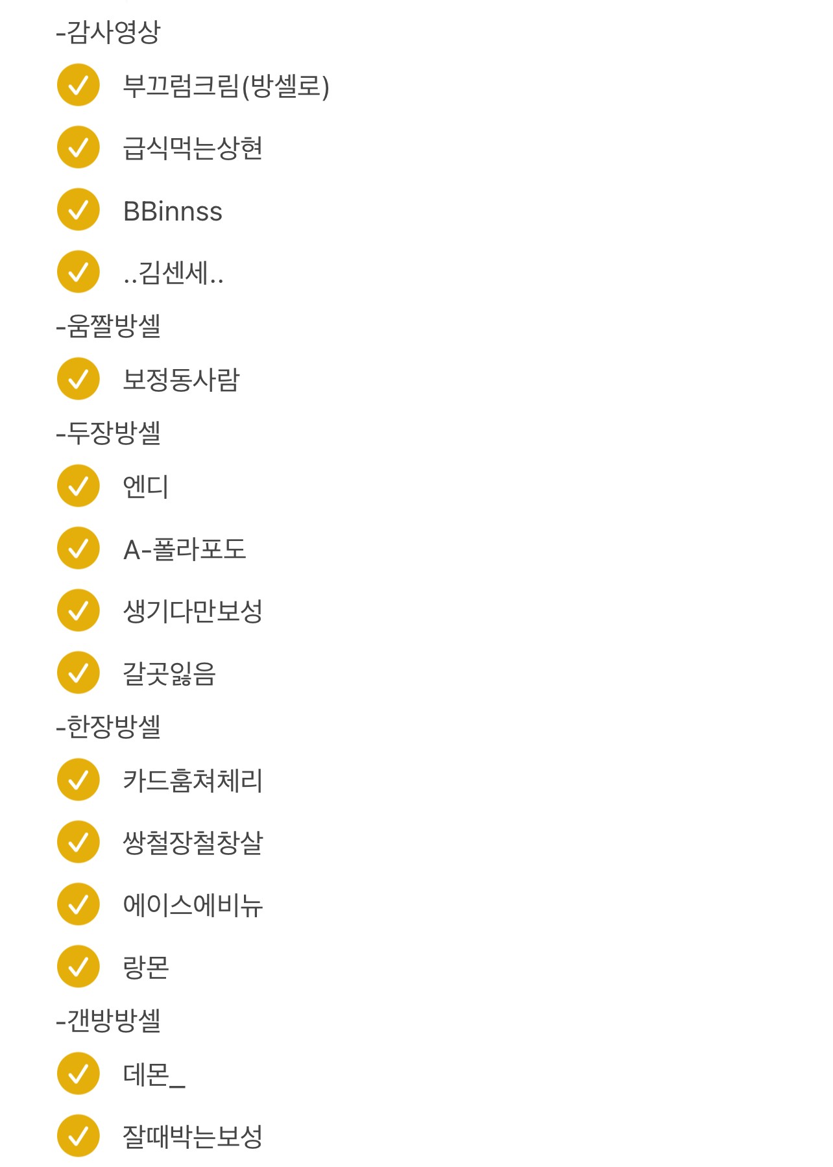
Task: Uncheck the 에이스에비뉴 item
Action: 78,904
